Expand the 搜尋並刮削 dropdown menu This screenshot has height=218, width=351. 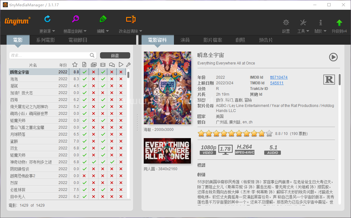tap(85, 31)
